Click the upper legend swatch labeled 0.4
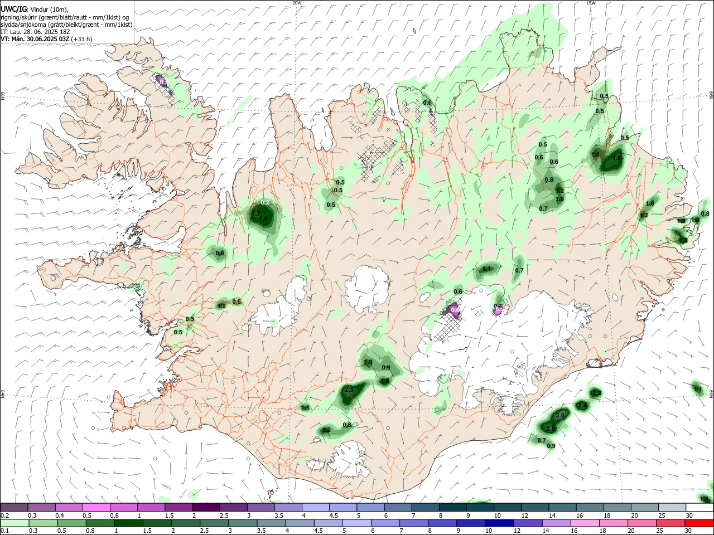714x535 pixels. tap(70, 508)
